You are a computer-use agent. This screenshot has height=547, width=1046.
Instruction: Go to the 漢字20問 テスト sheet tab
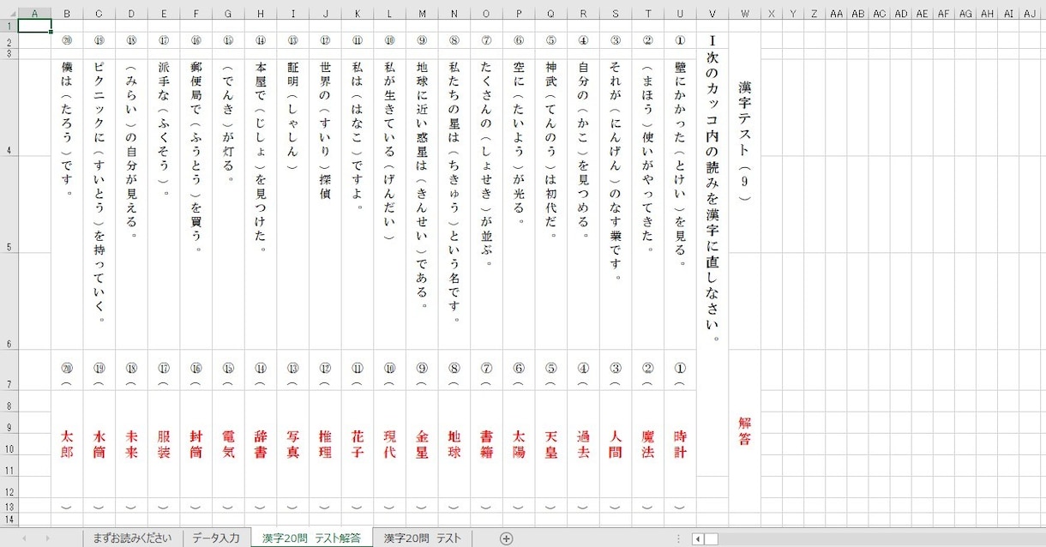pos(423,538)
